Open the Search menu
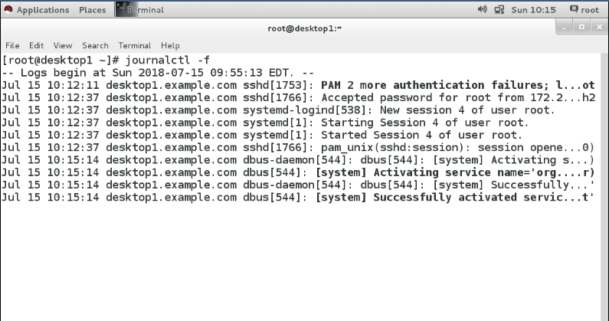Image resolution: width=609 pixels, height=321 pixels. click(x=95, y=45)
